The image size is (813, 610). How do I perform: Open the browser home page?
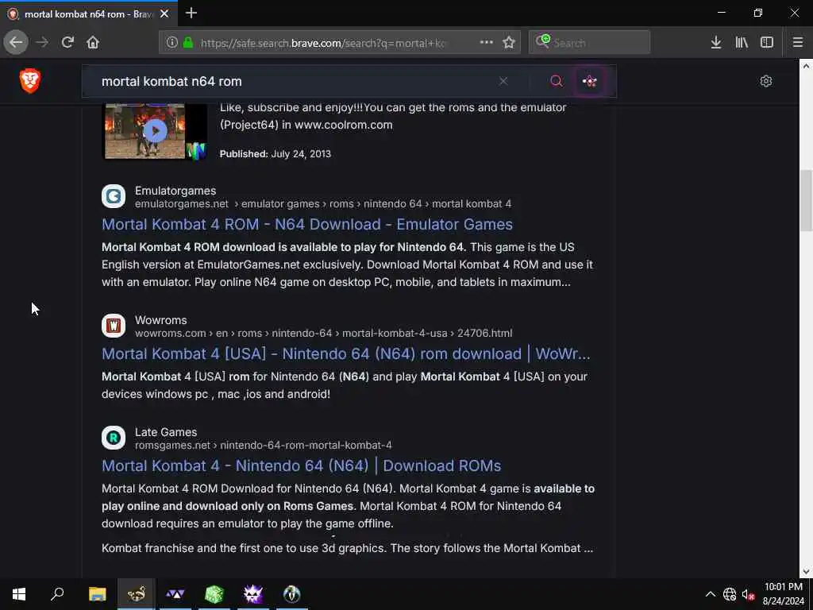(x=93, y=43)
